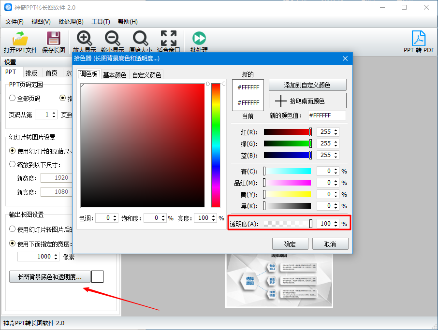Click the red (R) color slider
438x330 pixels.
pyautogui.click(x=288, y=132)
